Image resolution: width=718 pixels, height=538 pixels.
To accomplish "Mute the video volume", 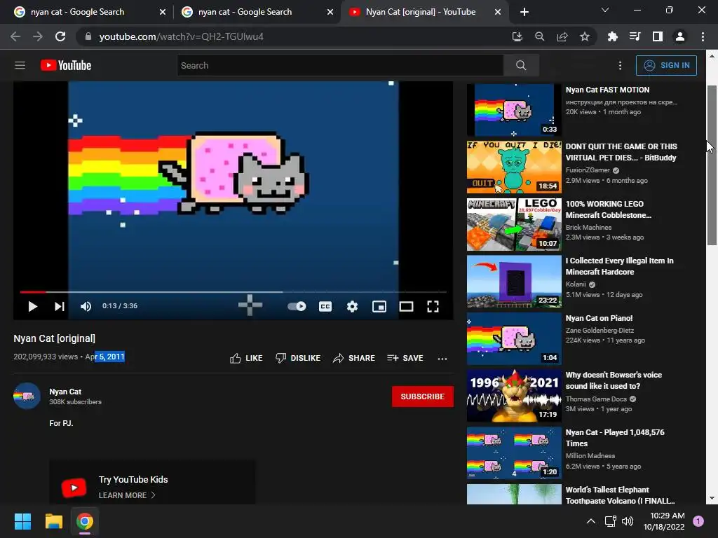I will [x=86, y=306].
